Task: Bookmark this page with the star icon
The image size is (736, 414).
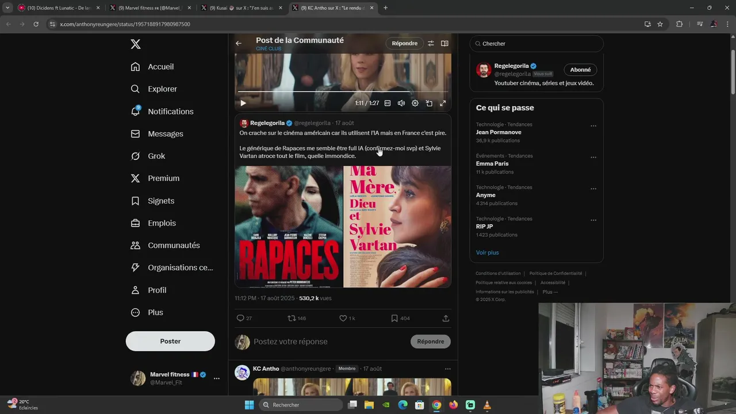Action: tap(660, 24)
